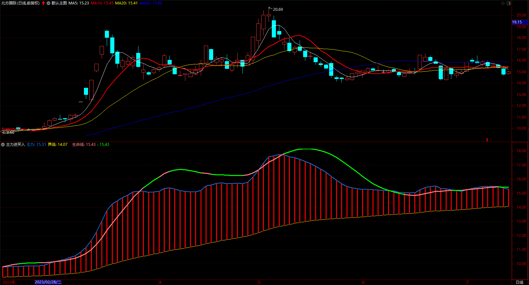Image resolution: width=529 pixels, height=285 pixels.
Task: Toggle the side panel icon next to the diamond
Action: (509, 3)
